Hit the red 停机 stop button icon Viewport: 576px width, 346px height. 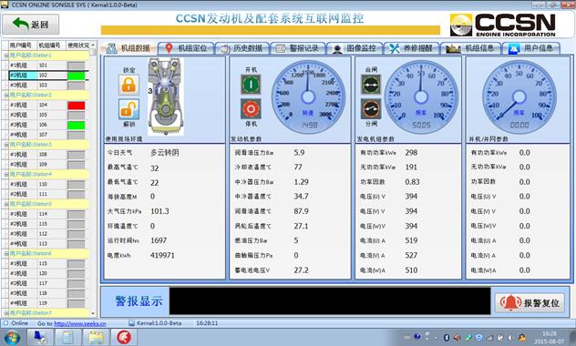tap(251, 108)
